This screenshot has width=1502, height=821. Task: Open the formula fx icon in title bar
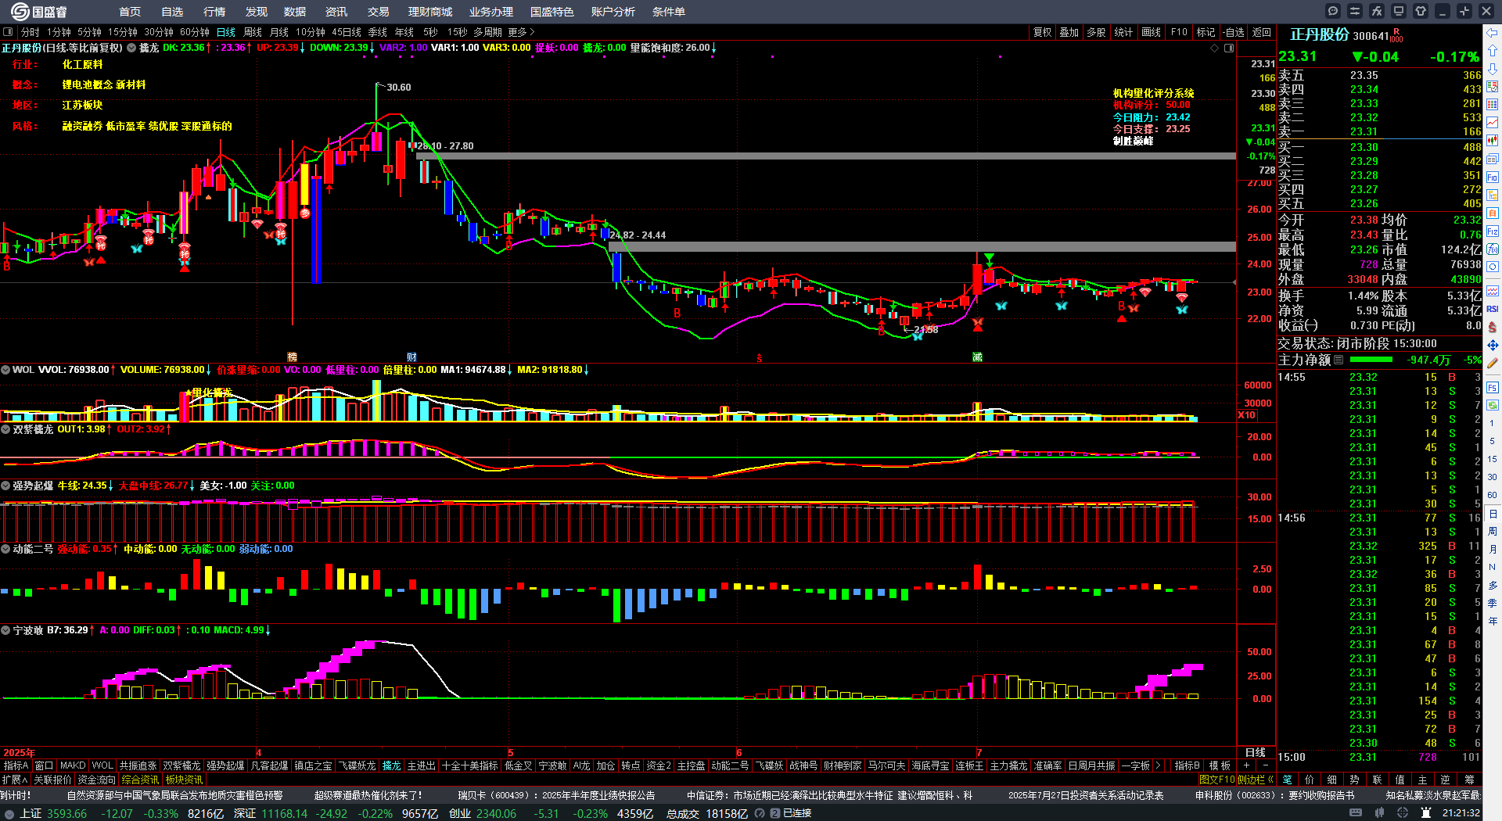pyautogui.click(x=1377, y=11)
